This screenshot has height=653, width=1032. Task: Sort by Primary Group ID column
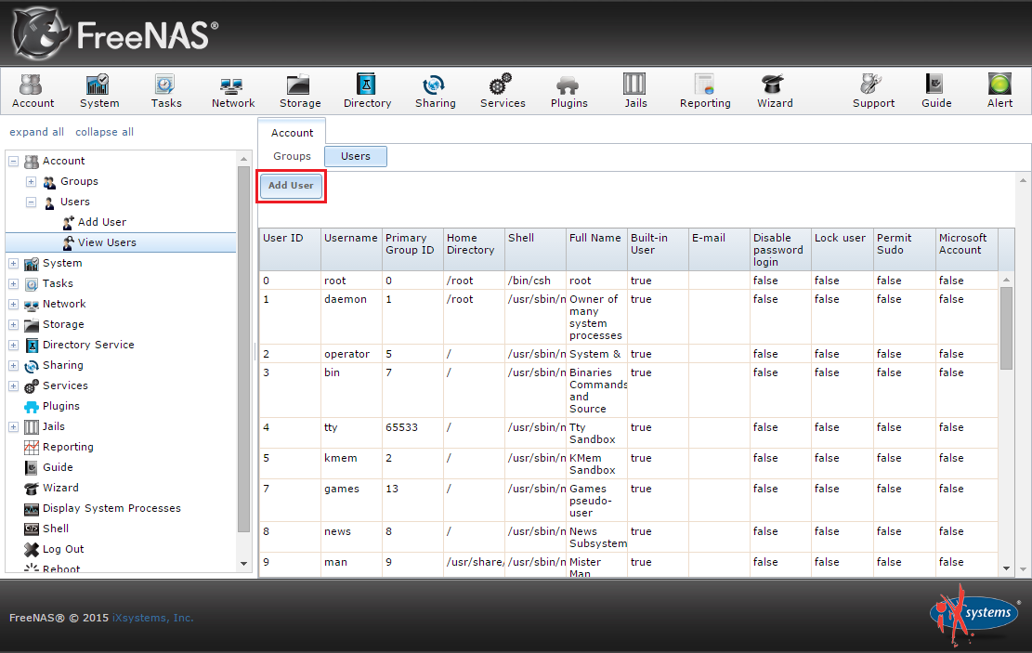(x=412, y=250)
